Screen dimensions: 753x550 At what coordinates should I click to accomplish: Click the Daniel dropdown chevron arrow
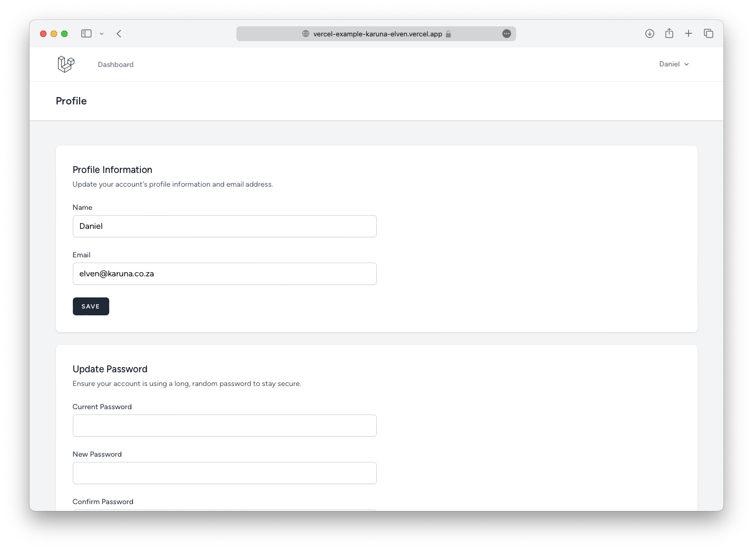tap(687, 64)
